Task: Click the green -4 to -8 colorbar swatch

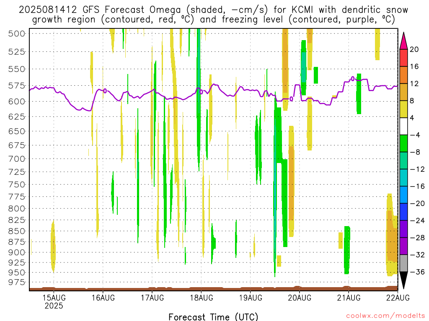Action: (403, 143)
